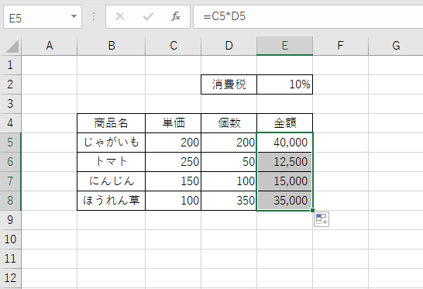Screen dimensions: 423x289
Task: Select column E header
Action: coord(285,46)
